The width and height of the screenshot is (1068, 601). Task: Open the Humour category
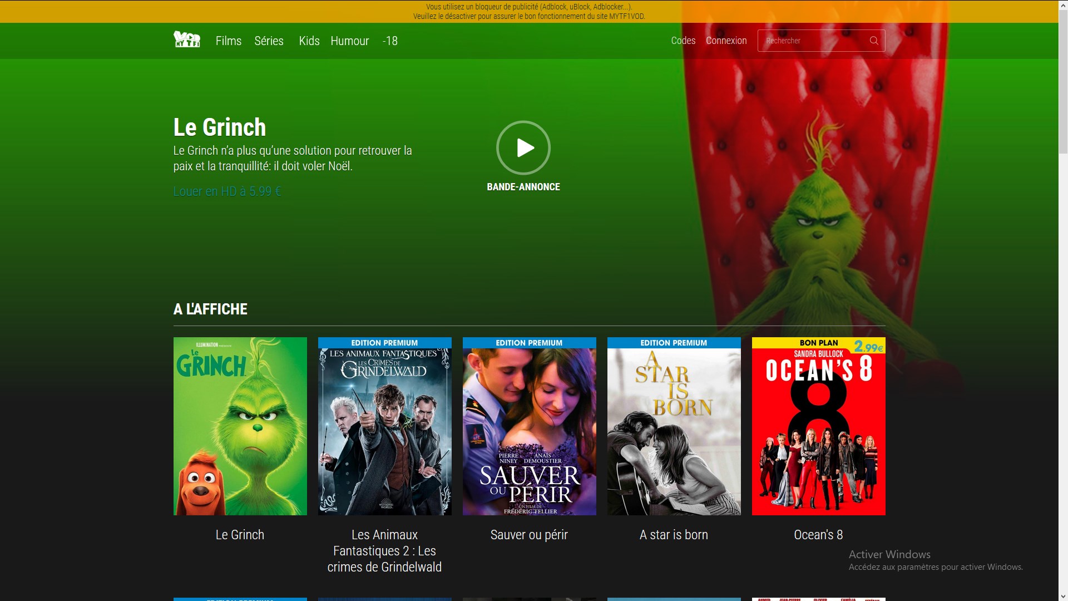pyautogui.click(x=349, y=41)
